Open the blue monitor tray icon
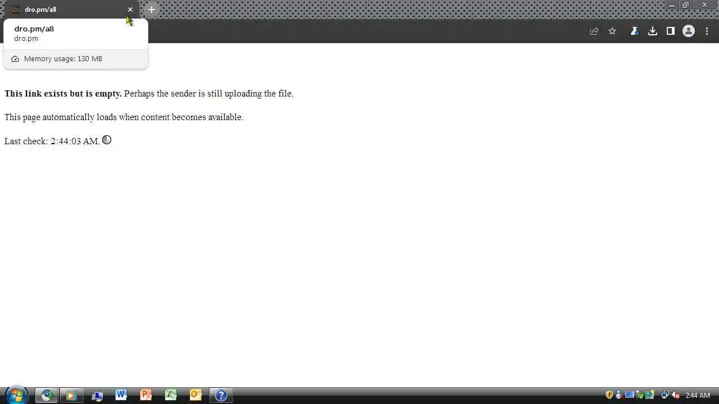Viewport: 719px width, 404px height. point(629,395)
